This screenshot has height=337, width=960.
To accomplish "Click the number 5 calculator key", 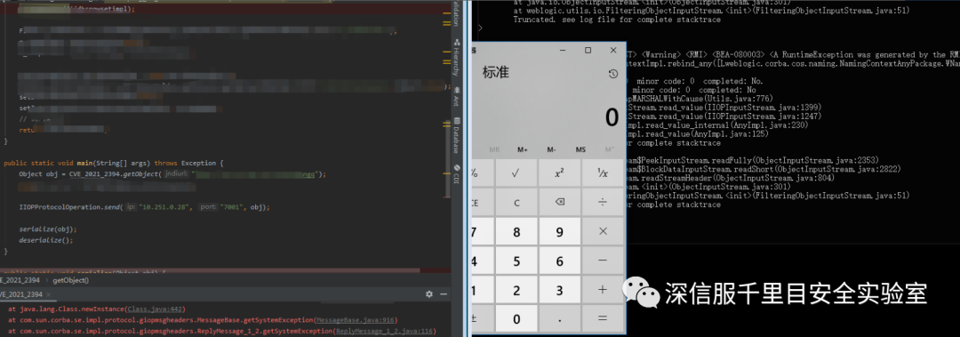I will point(516,261).
